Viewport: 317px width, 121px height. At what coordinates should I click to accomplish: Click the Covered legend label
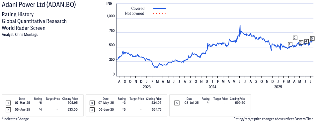(138, 9)
